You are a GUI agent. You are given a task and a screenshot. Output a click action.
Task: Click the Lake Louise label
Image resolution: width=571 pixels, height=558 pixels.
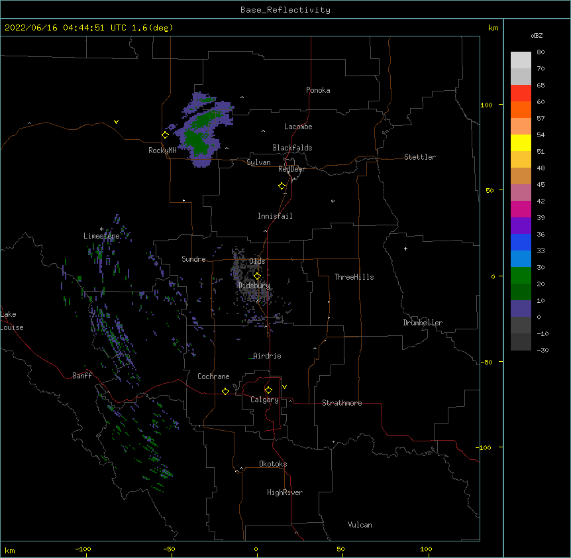12,321
